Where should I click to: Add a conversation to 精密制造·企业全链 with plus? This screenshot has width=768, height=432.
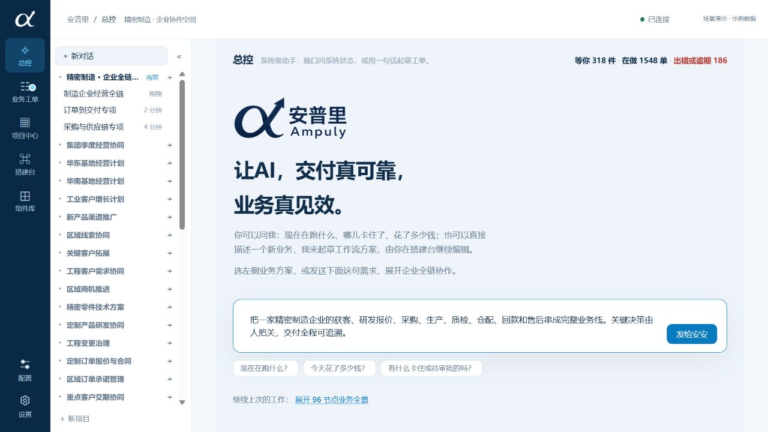click(x=170, y=77)
